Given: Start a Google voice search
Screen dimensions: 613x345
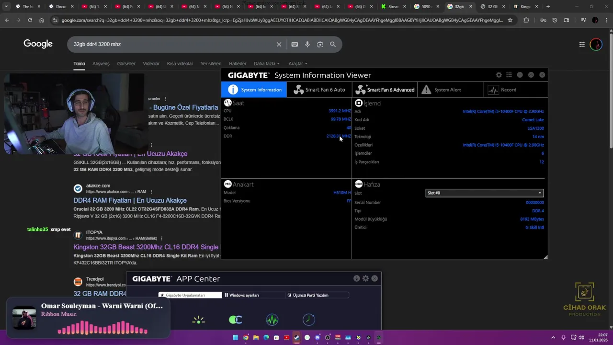Looking at the screenshot, I should click(307, 44).
